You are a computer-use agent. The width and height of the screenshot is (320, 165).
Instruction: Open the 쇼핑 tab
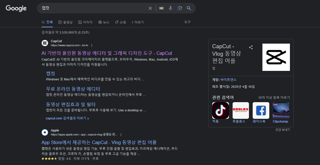coord(121,22)
